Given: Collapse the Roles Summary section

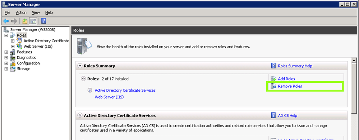Looking at the screenshot, I should (80, 66).
